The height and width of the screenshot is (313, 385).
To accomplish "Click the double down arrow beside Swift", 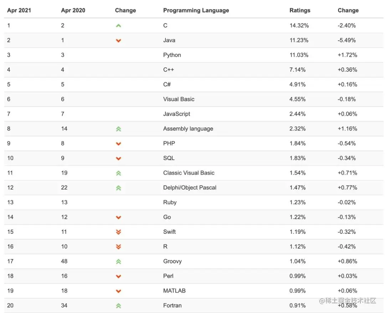I will tap(118, 232).
